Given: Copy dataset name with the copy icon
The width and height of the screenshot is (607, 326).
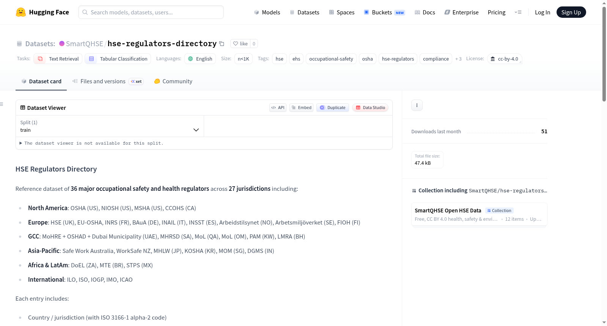Looking at the screenshot, I should click(222, 44).
